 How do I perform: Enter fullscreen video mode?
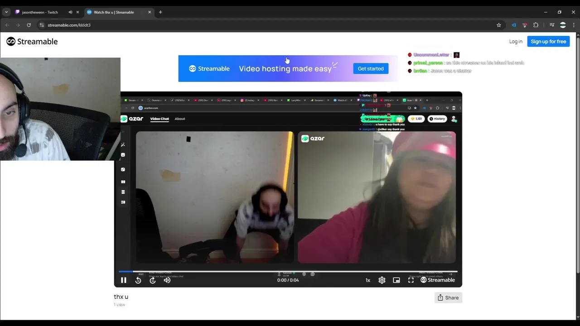click(411, 280)
